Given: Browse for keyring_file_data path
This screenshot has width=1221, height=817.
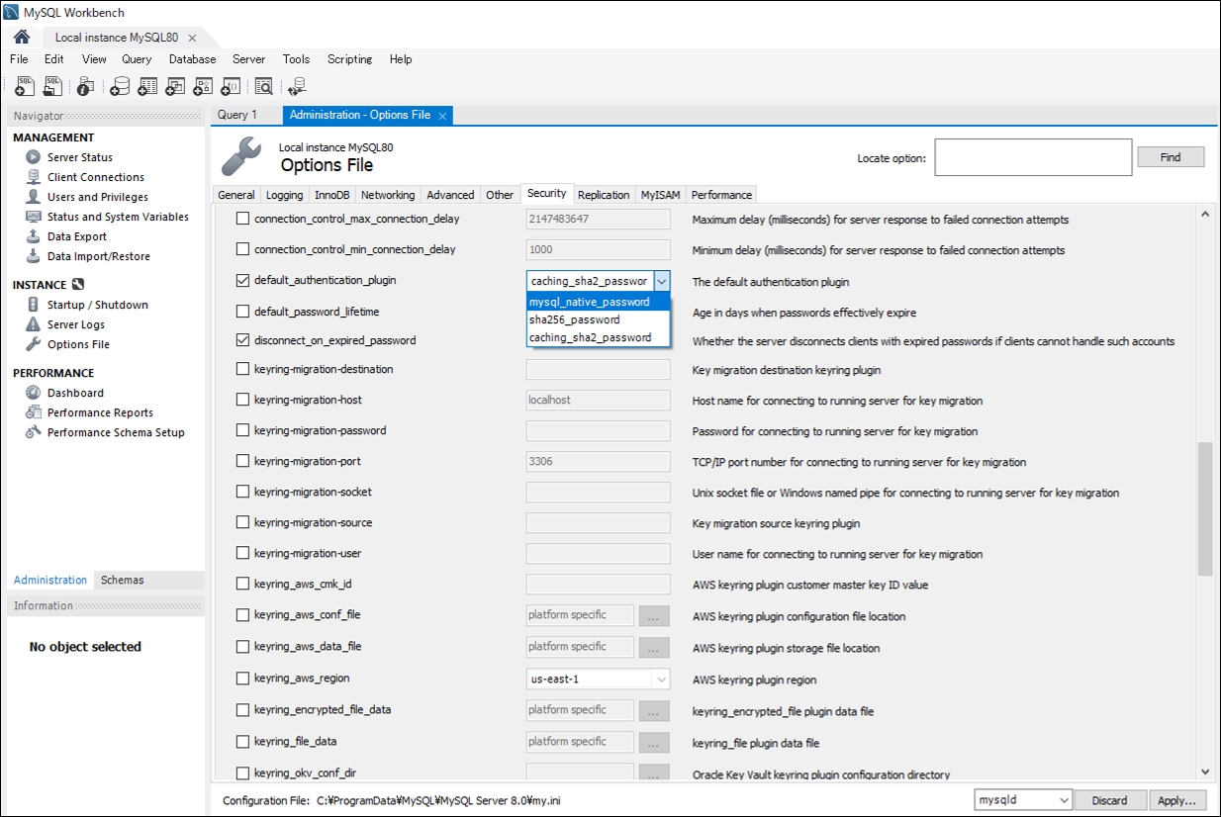Looking at the screenshot, I should click(654, 743).
